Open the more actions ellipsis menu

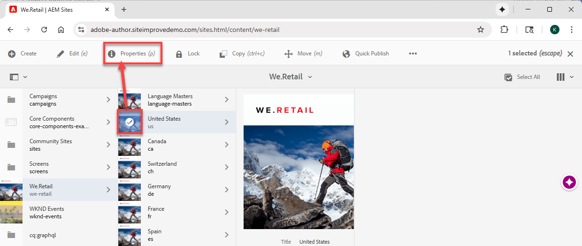(x=413, y=54)
